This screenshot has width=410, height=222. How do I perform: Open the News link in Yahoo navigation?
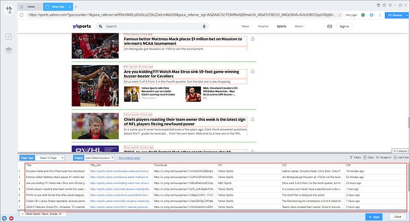click(245, 26)
